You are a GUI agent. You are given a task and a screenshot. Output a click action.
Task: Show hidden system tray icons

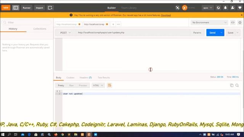click(x=200, y=134)
